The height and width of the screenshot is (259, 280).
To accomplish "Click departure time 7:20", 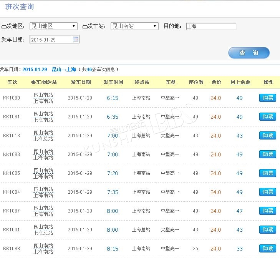I will click(113, 173).
